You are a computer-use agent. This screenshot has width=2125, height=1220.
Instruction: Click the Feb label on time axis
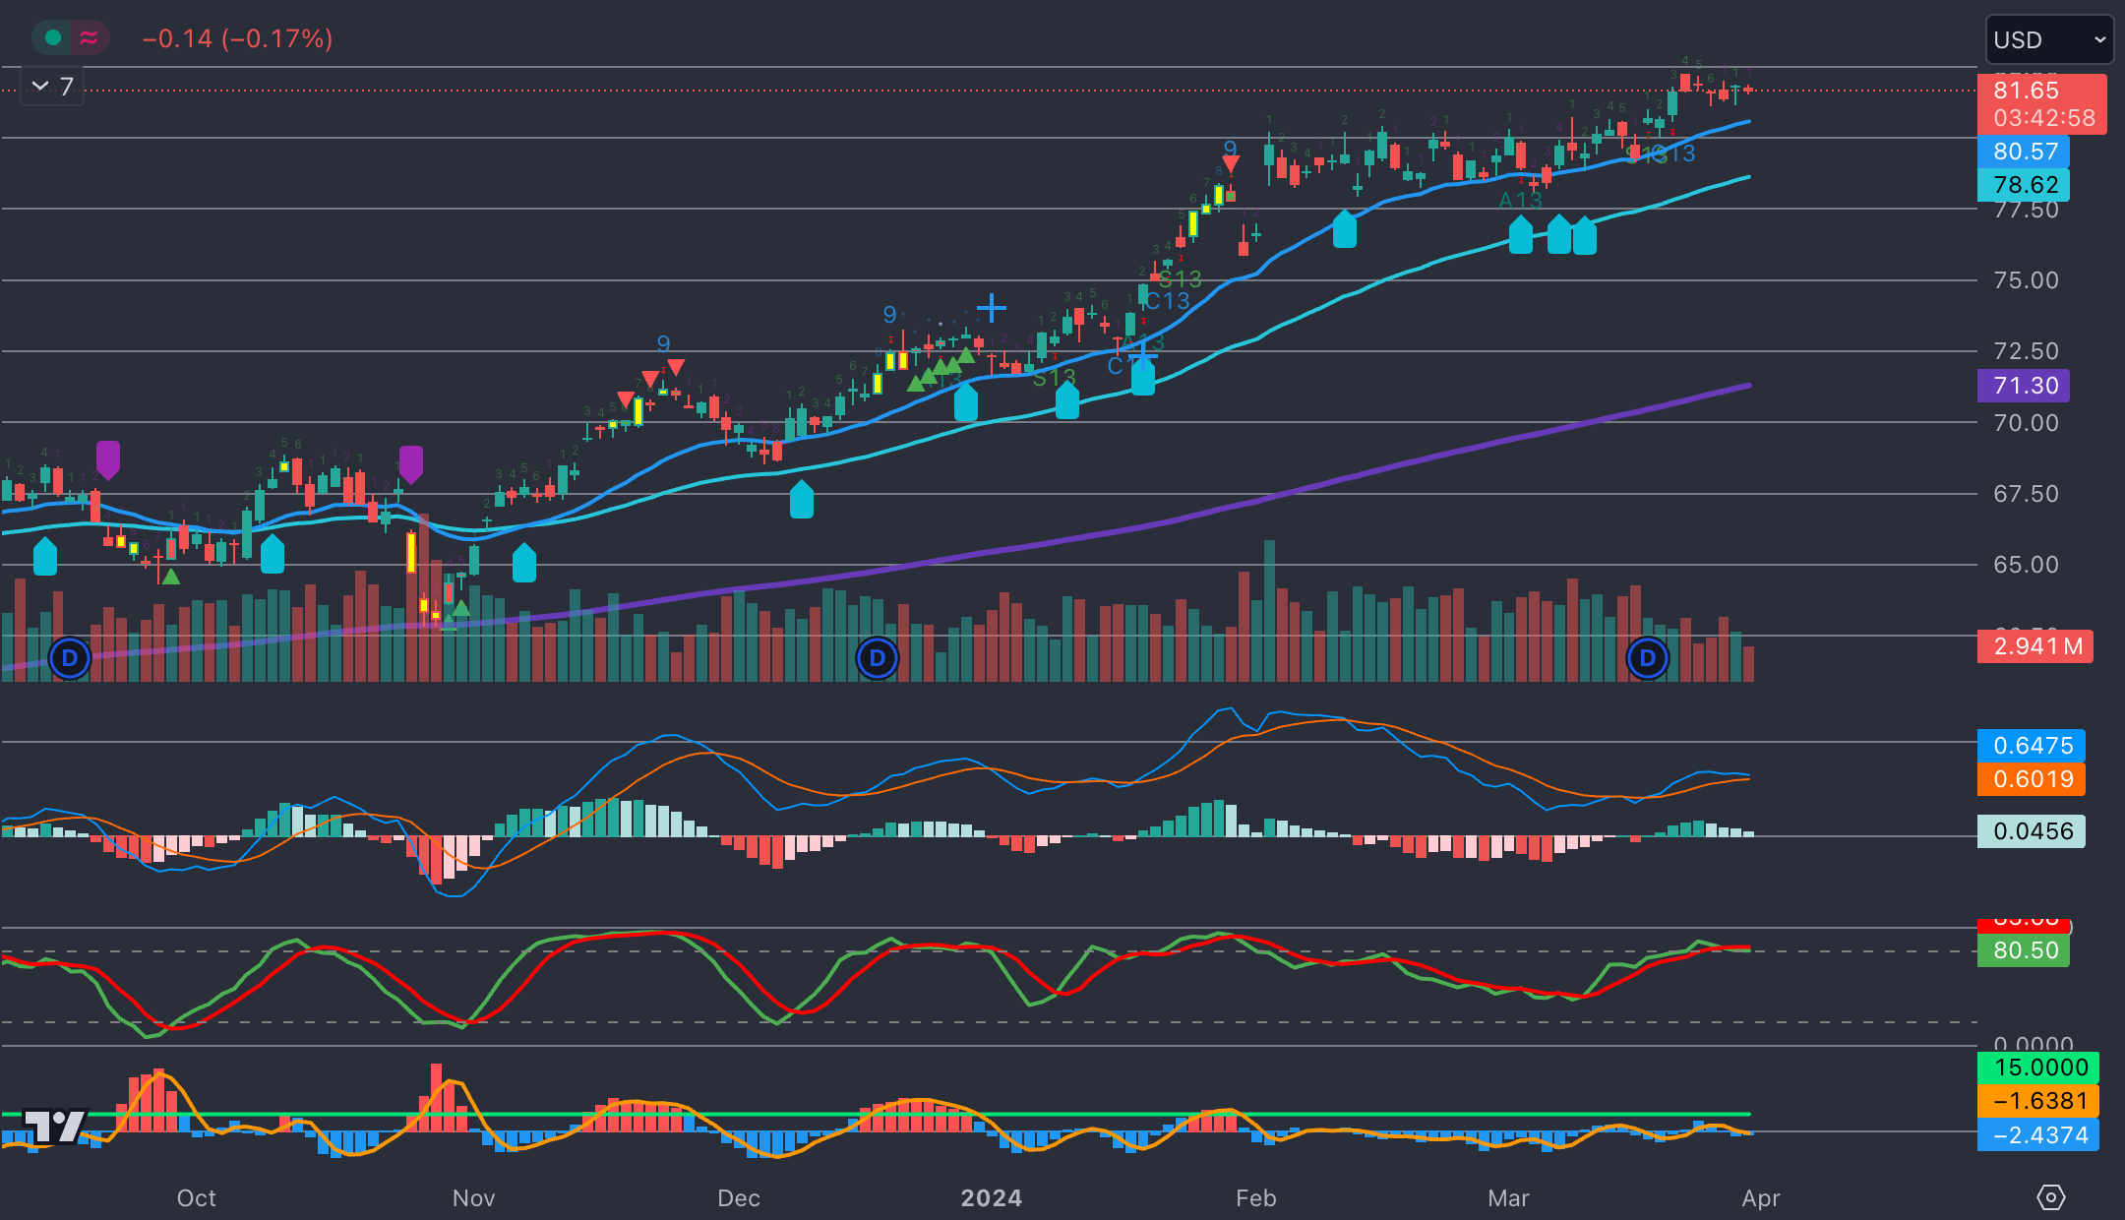pyautogui.click(x=1256, y=1198)
